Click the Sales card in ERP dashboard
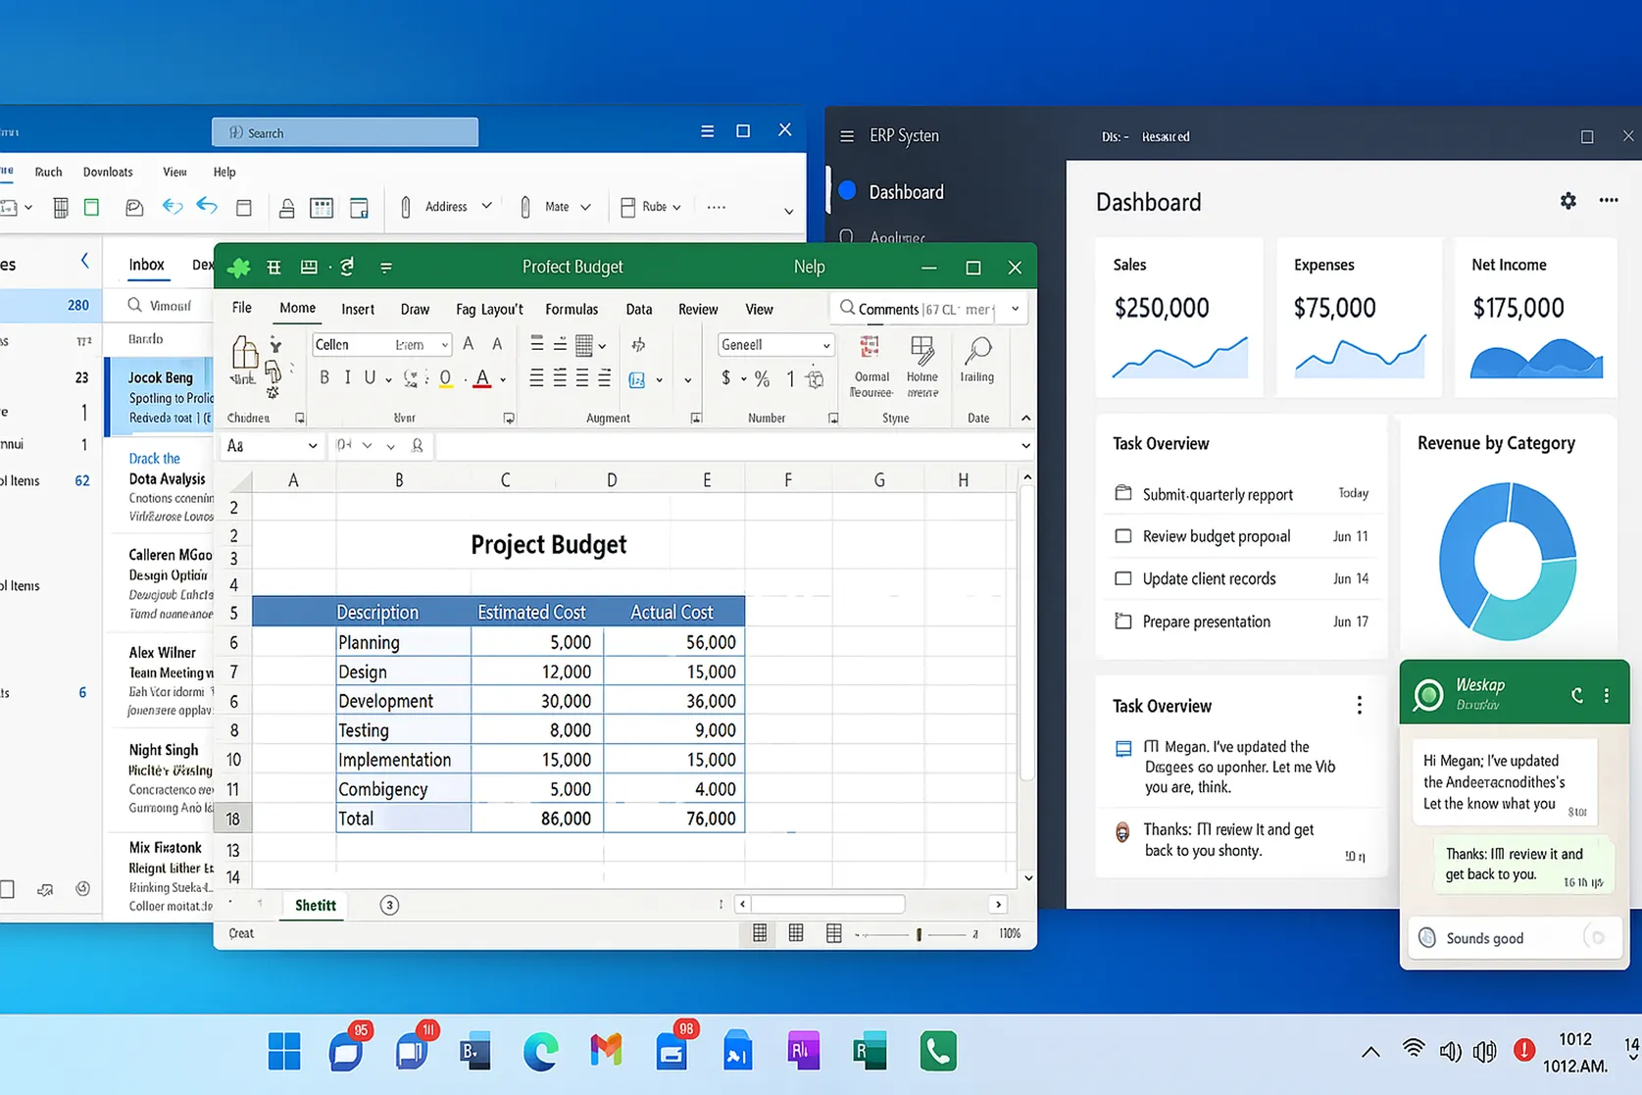1642x1095 pixels. click(x=1179, y=318)
